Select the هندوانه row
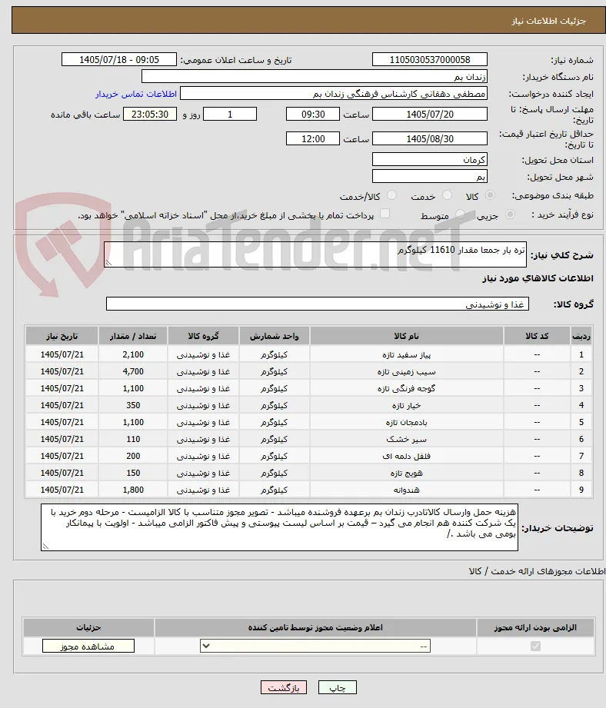The height and width of the screenshot is (708, 606). 308,490
